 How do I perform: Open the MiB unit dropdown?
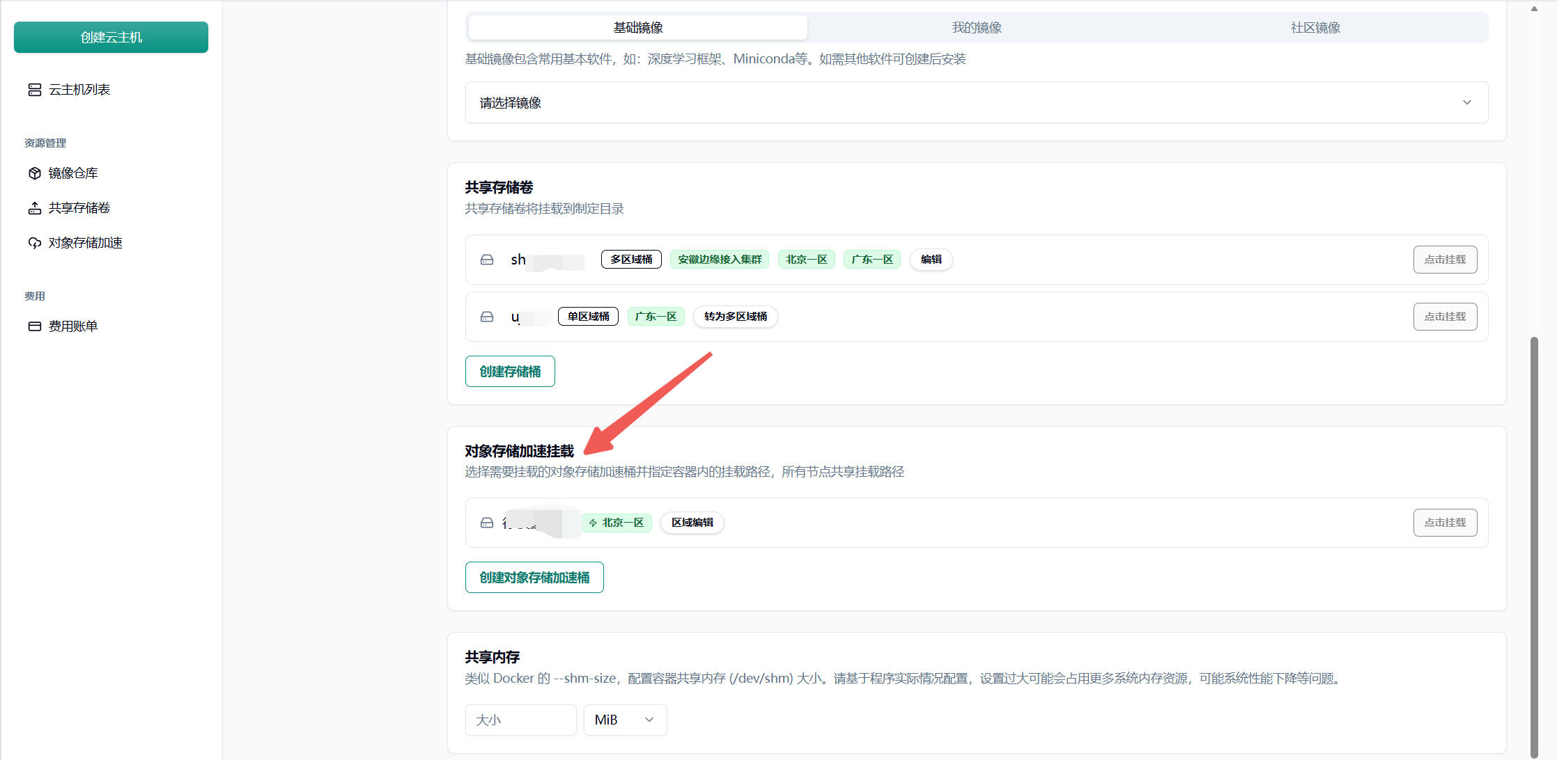coord(624,720)
